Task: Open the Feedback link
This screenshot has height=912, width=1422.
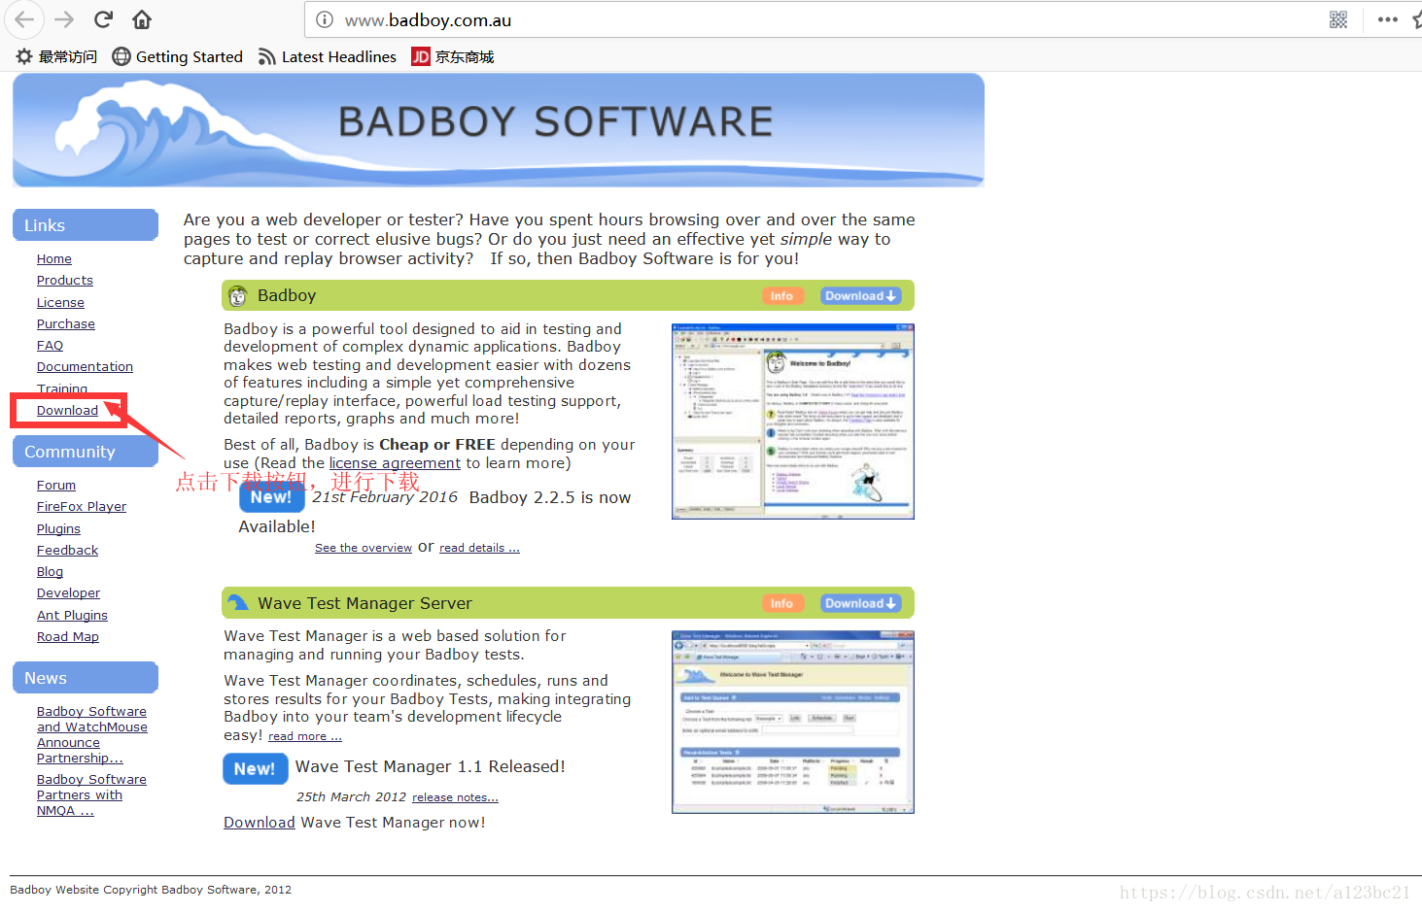Action: [67, 551]
